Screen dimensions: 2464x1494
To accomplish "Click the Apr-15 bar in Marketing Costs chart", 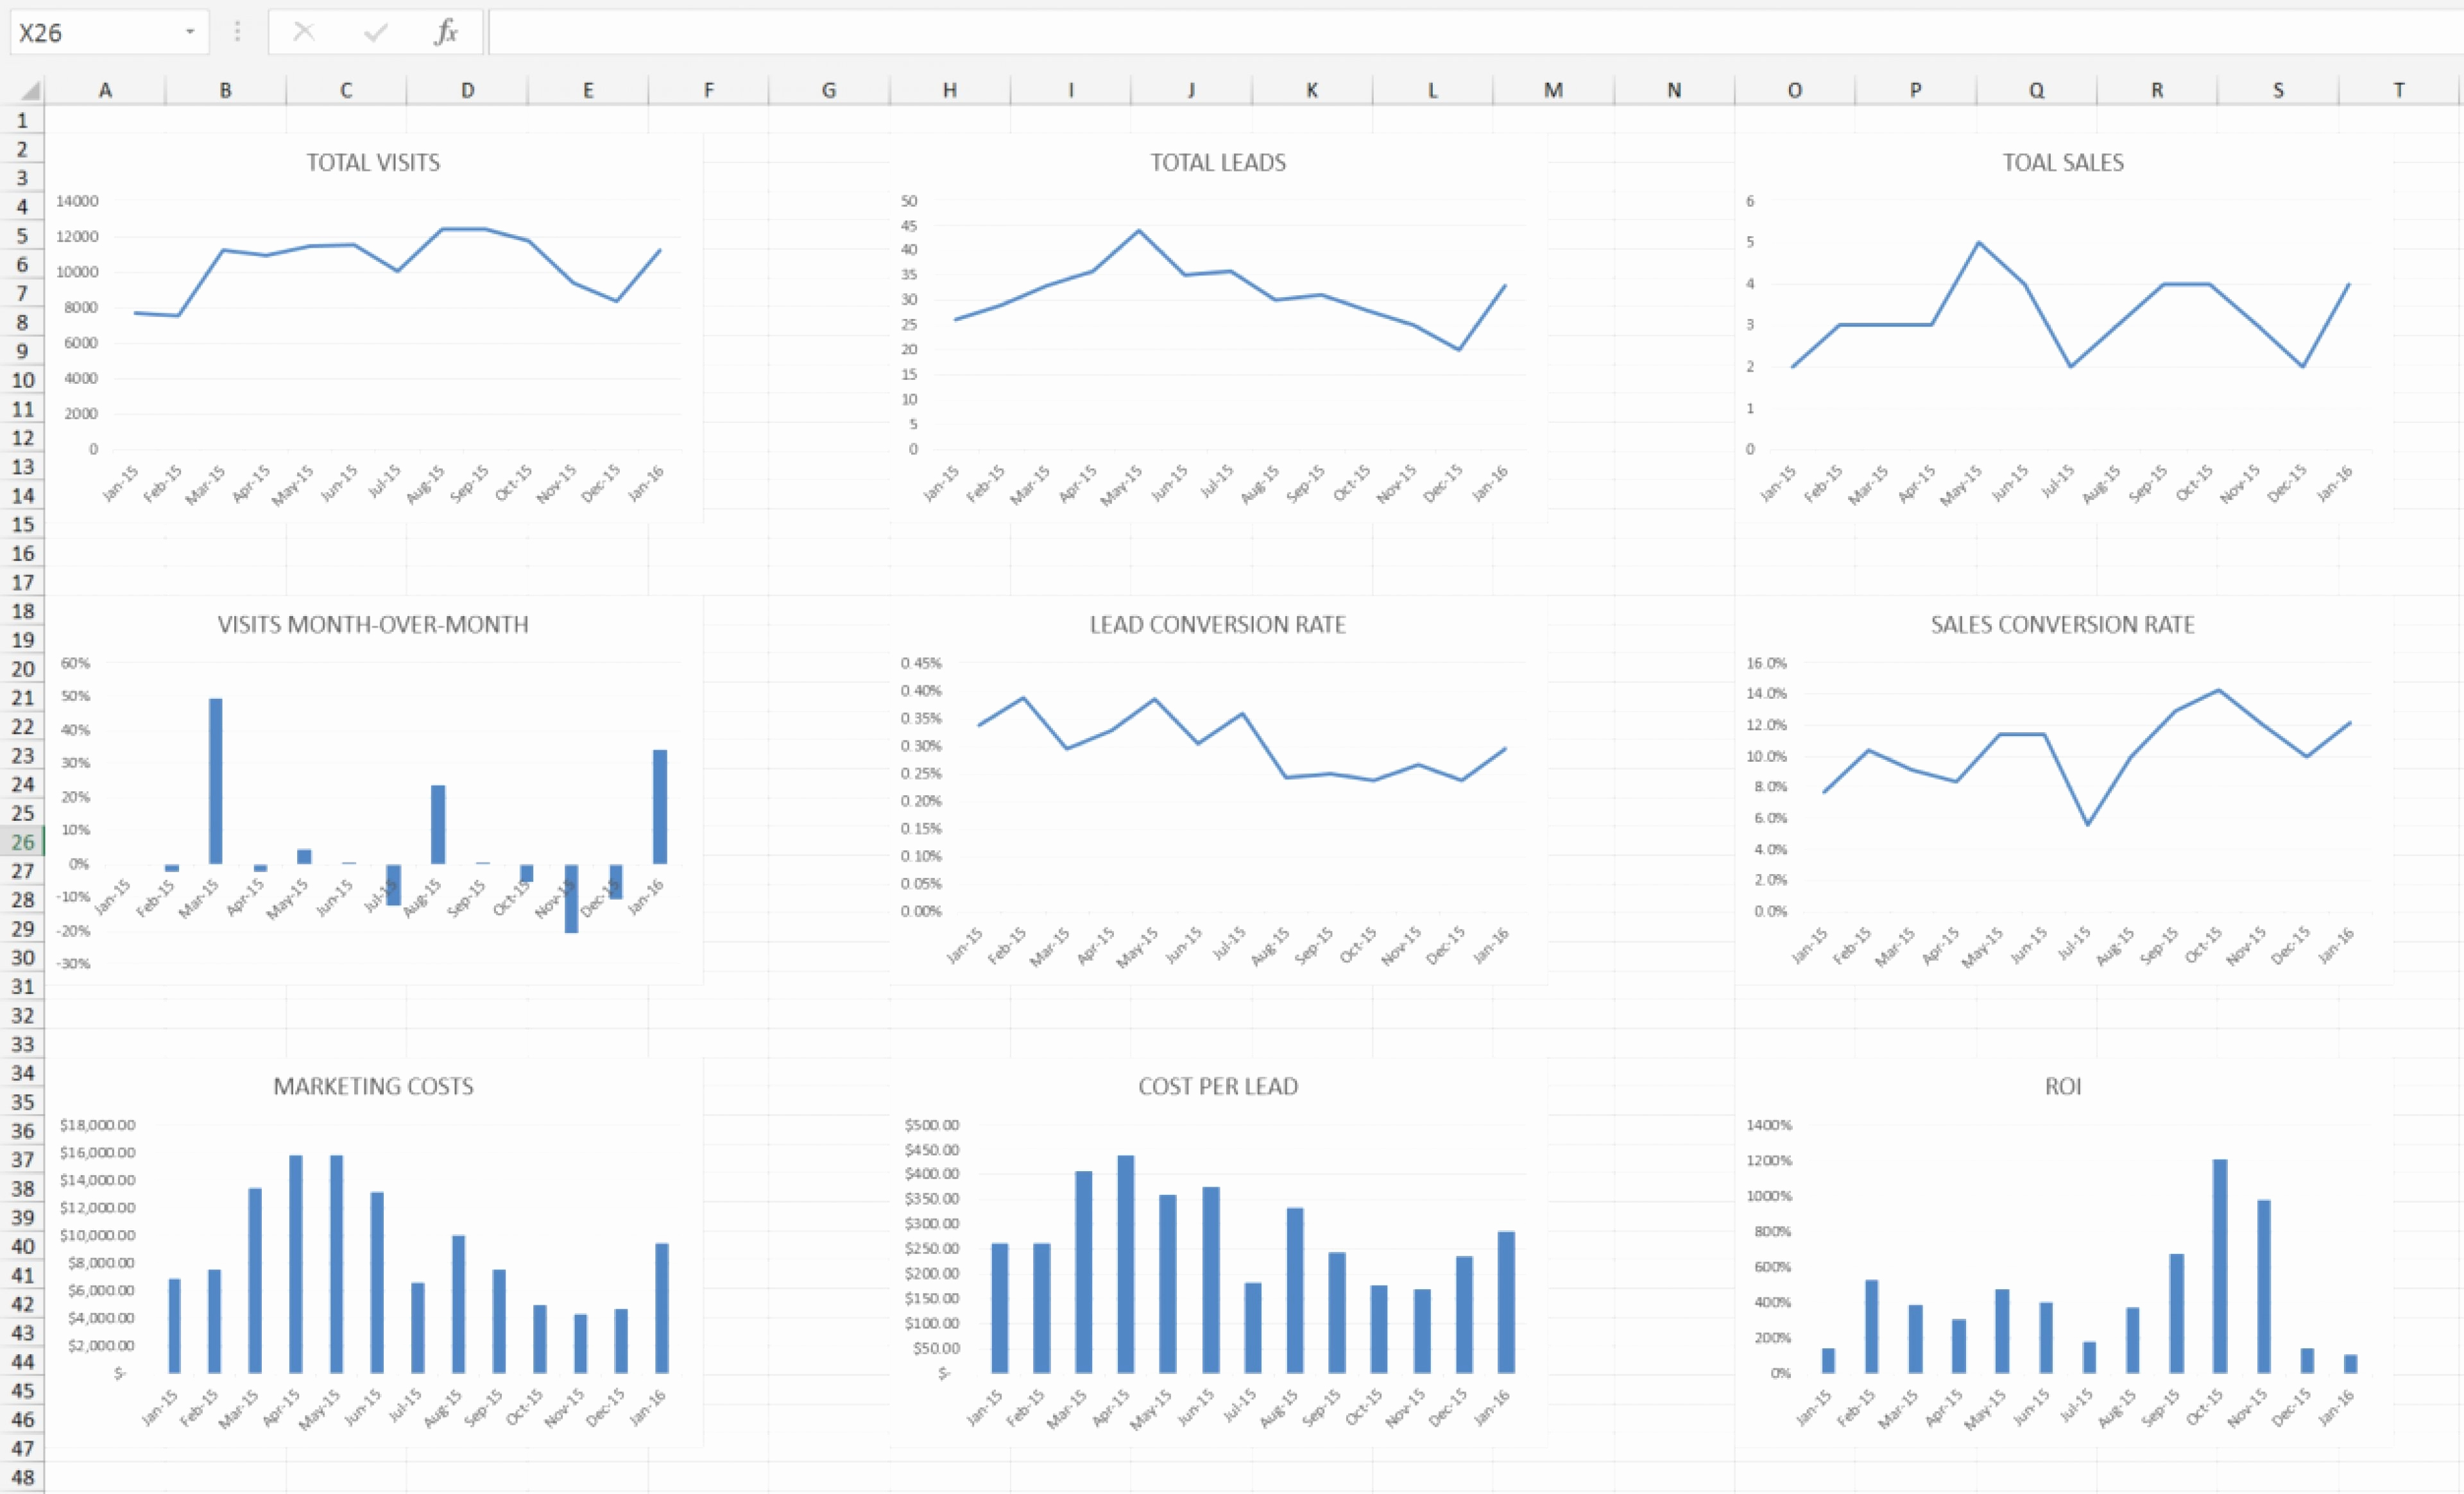I will pyautogui.click(x=296, y=1264).
